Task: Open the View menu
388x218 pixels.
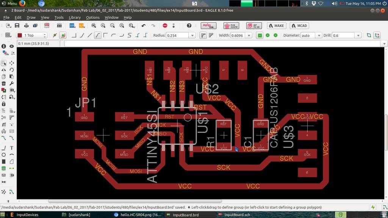Action: 45,17
